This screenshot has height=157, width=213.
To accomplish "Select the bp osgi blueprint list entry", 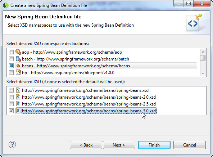I will click(68, 73).
